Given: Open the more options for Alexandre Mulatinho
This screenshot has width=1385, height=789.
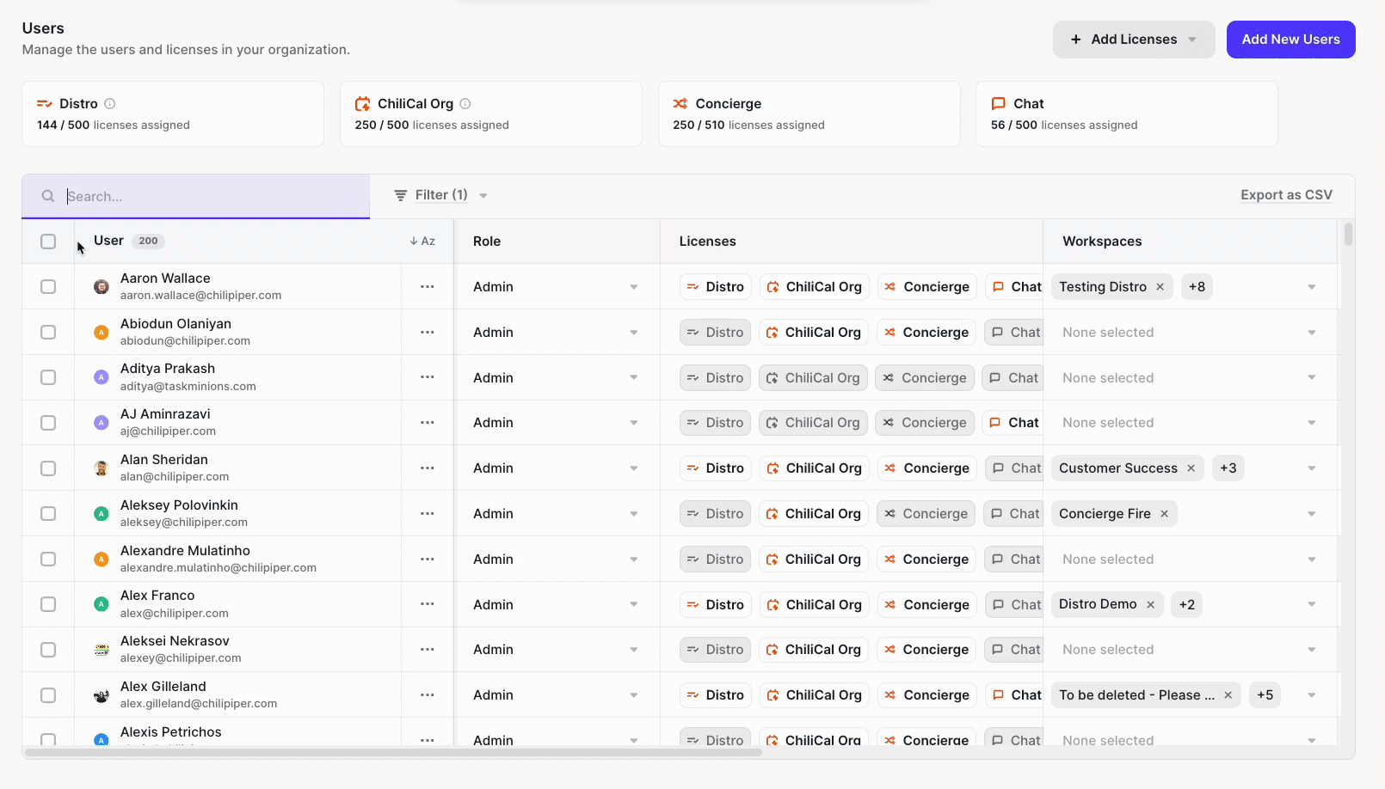Looking at the screenshot, I should click(x=428, y=559).
